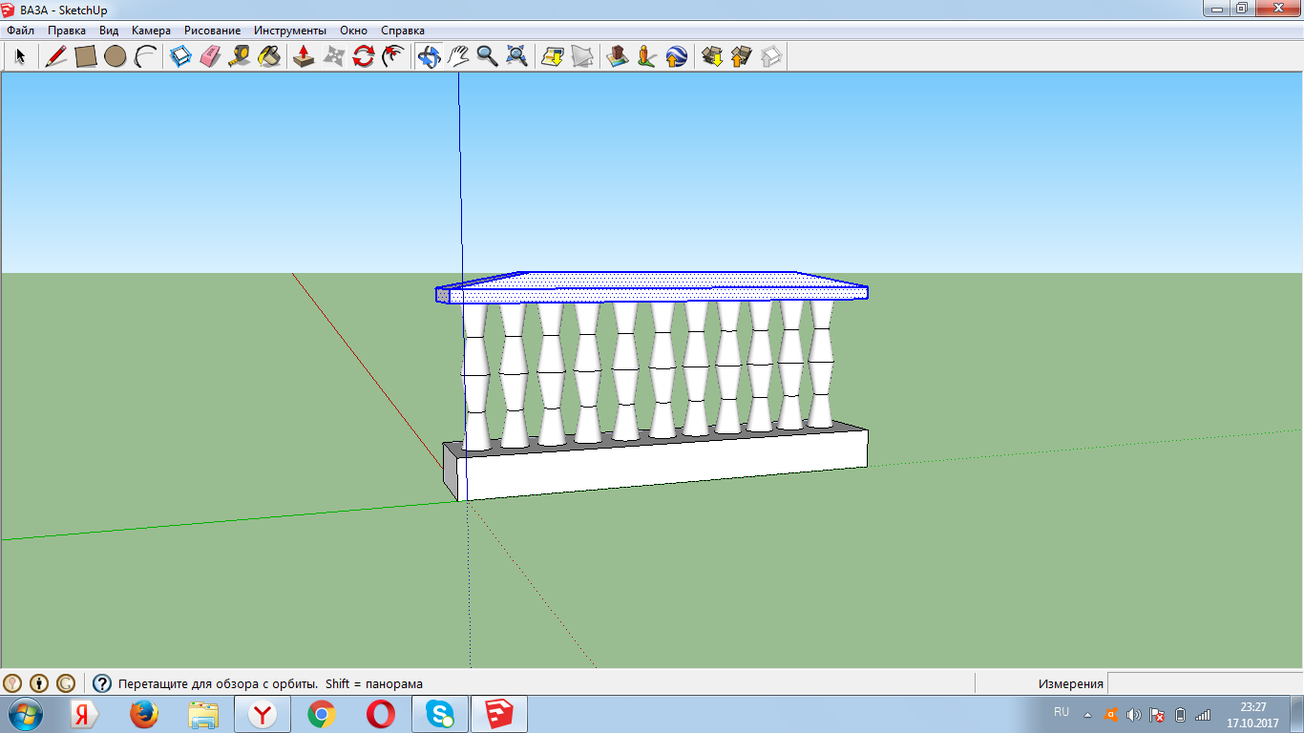Select the Move tool

(x=333, y=57)
